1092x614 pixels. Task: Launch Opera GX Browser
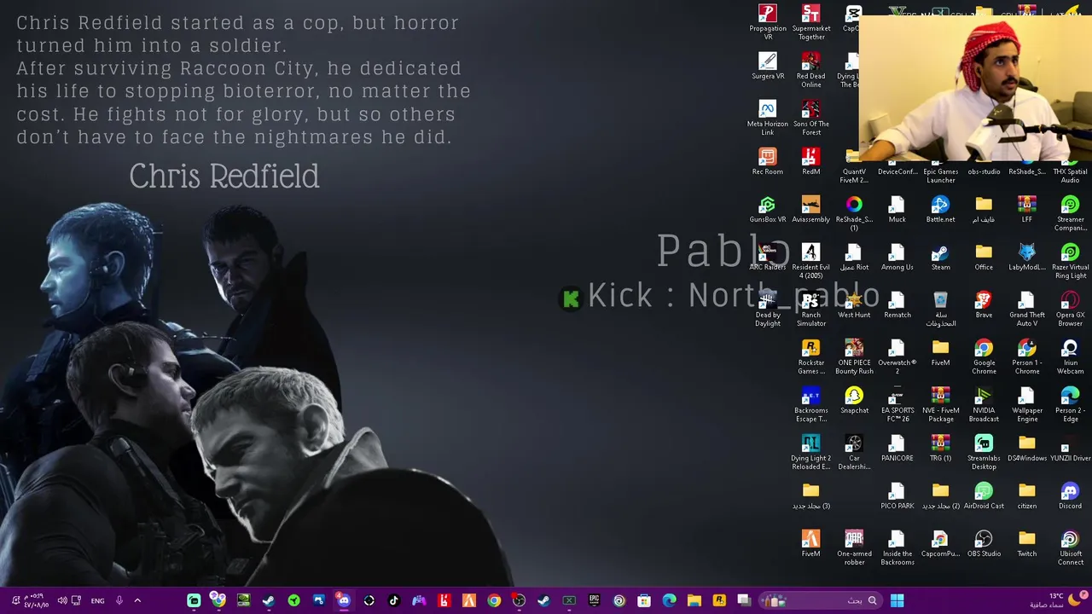pos(1070,309)
